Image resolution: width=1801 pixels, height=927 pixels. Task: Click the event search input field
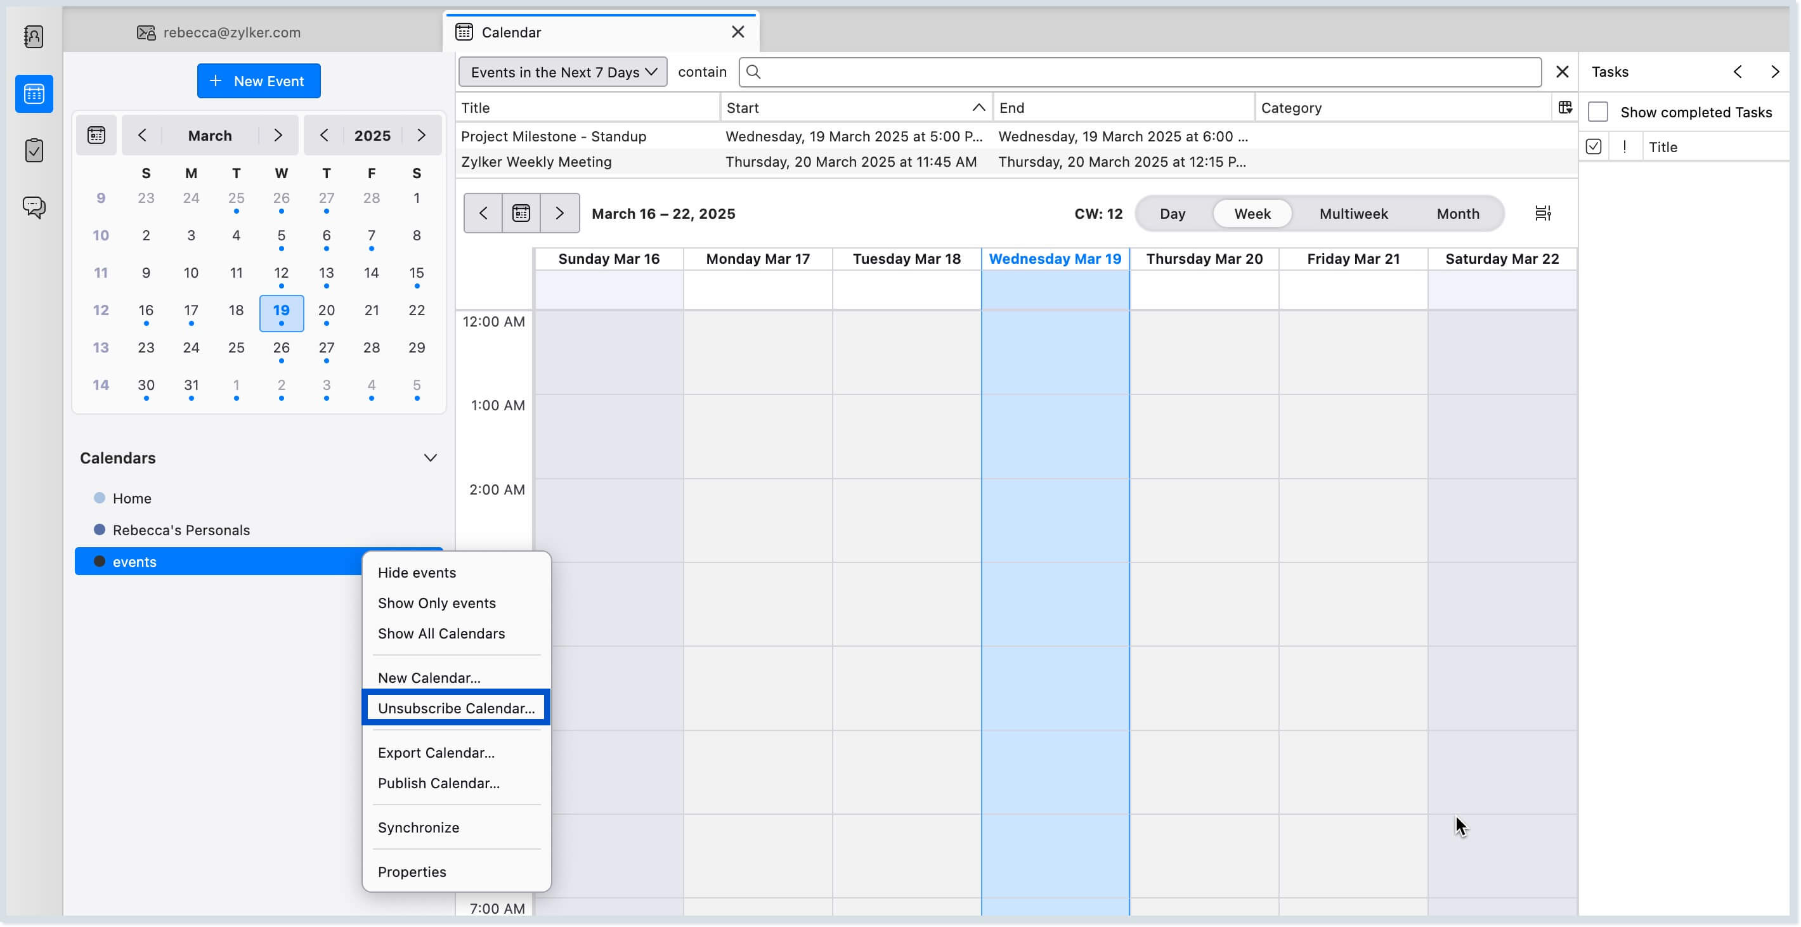tap(1147, 72)
